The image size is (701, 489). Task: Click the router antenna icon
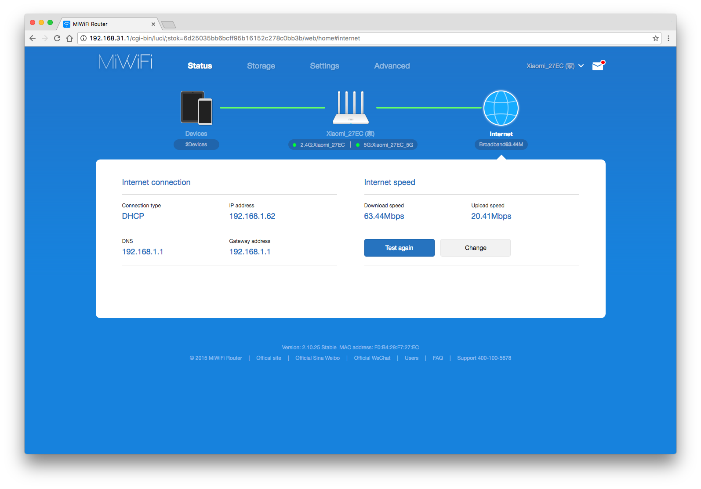pyautogui.click(x=350, y=108)
